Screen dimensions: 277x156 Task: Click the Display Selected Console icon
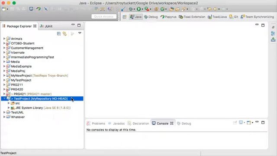pyautogui.click(x=242, y=122)
